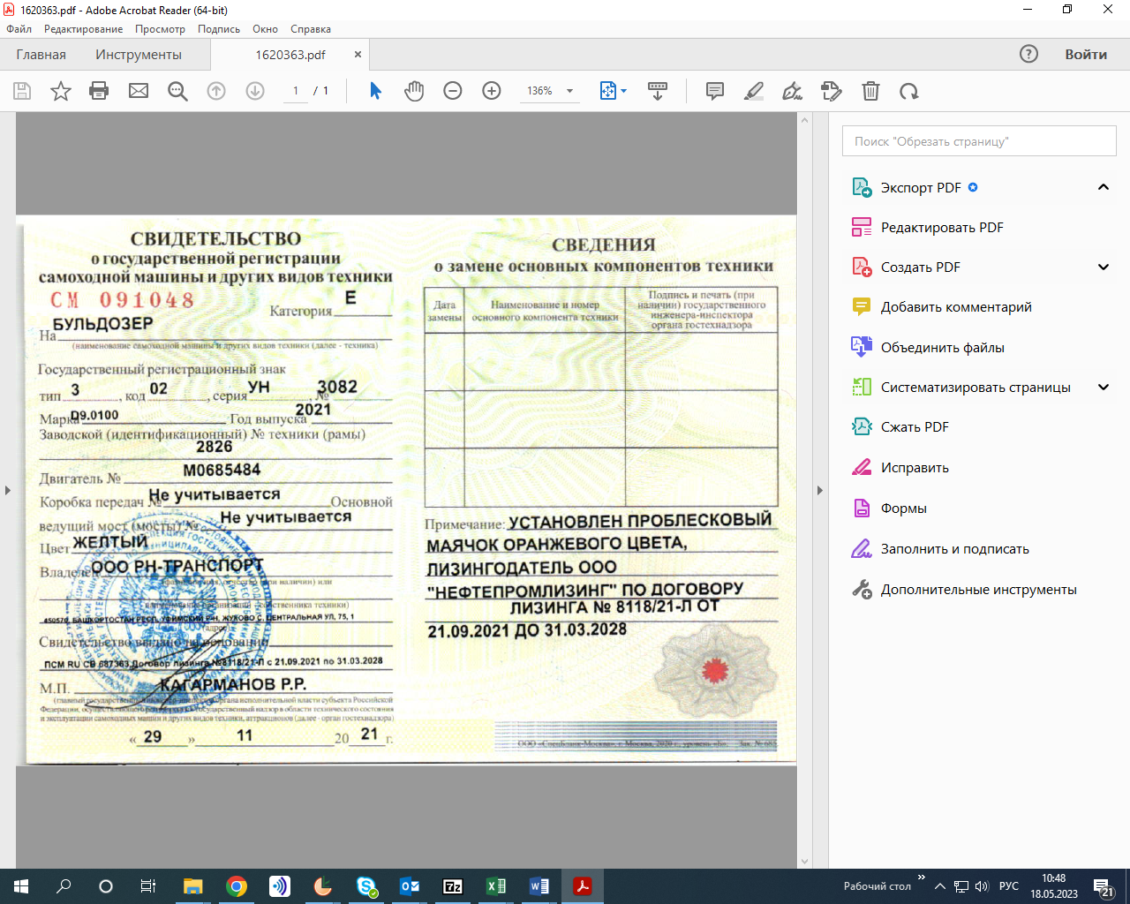Image resolution: width=1130 pixels, height=904 pixels.
Task: Rotate the page using the rotate icon
Action: pos(909,91)
